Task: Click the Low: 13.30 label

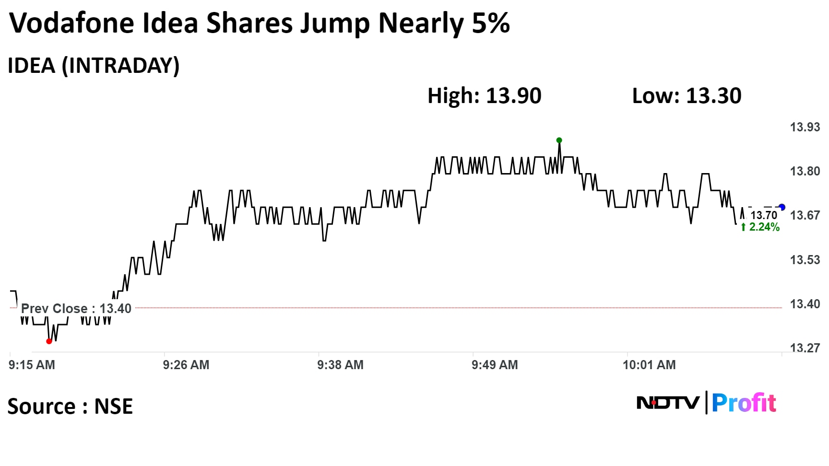Action: coord(687,96)
